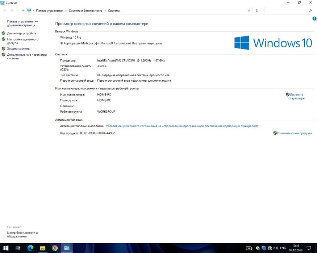Expand the chevron after Панель управления breadcrumb
Viewport: 317px width, 253px height.
(66, 11)
